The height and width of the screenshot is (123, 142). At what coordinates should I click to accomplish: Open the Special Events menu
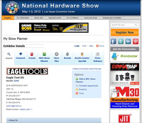click(x=55, y=18)
